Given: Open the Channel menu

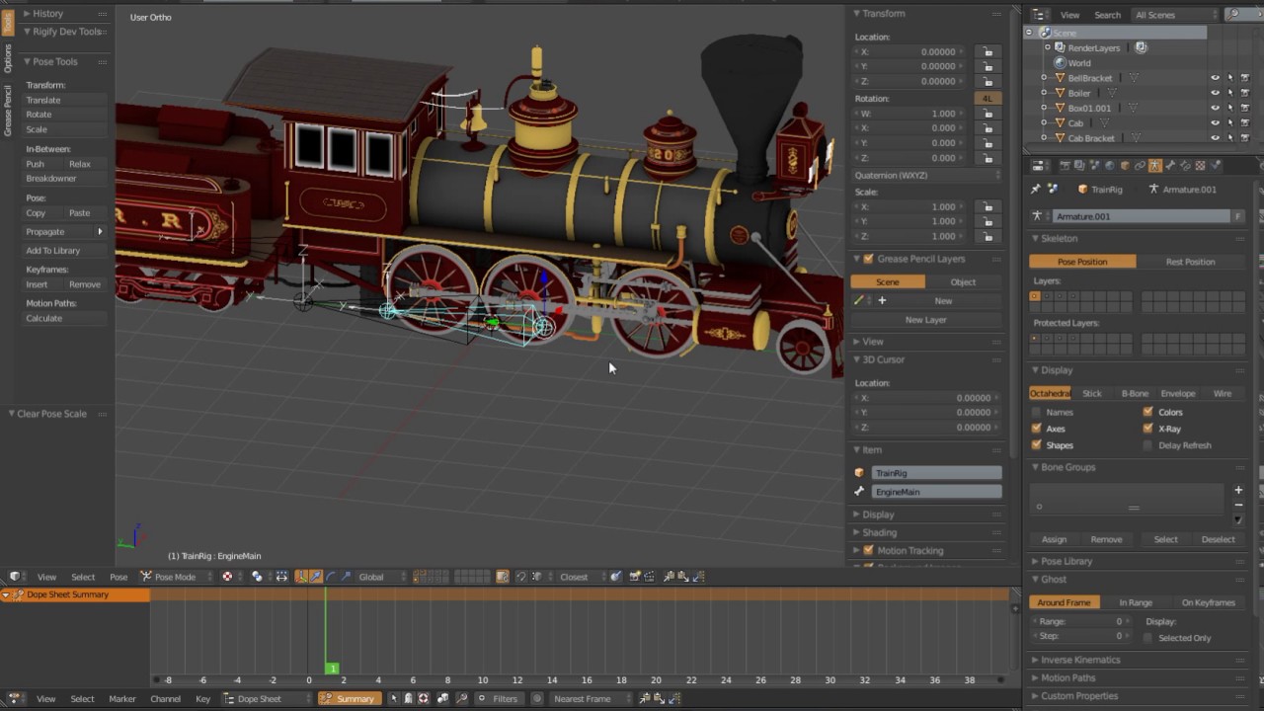Looking at the screenshot, I should coord(165,698).
